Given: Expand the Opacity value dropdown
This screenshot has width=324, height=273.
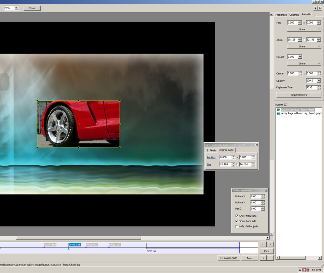Looking at the screenshot, I should 319,81.
